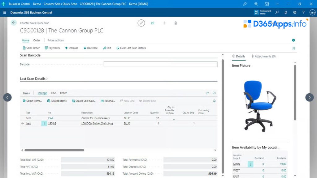Viewport: 317px width, 178px height.
Task: Click Create Lost Sale
Action: pyautogui.click(x=84, y=101)
